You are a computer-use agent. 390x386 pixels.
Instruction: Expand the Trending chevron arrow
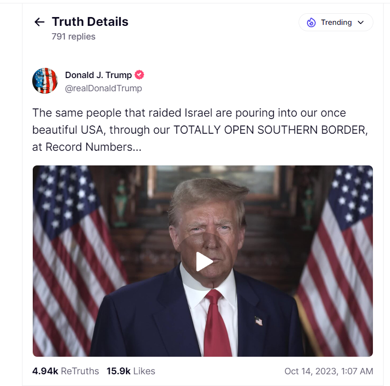pos(361,22)
